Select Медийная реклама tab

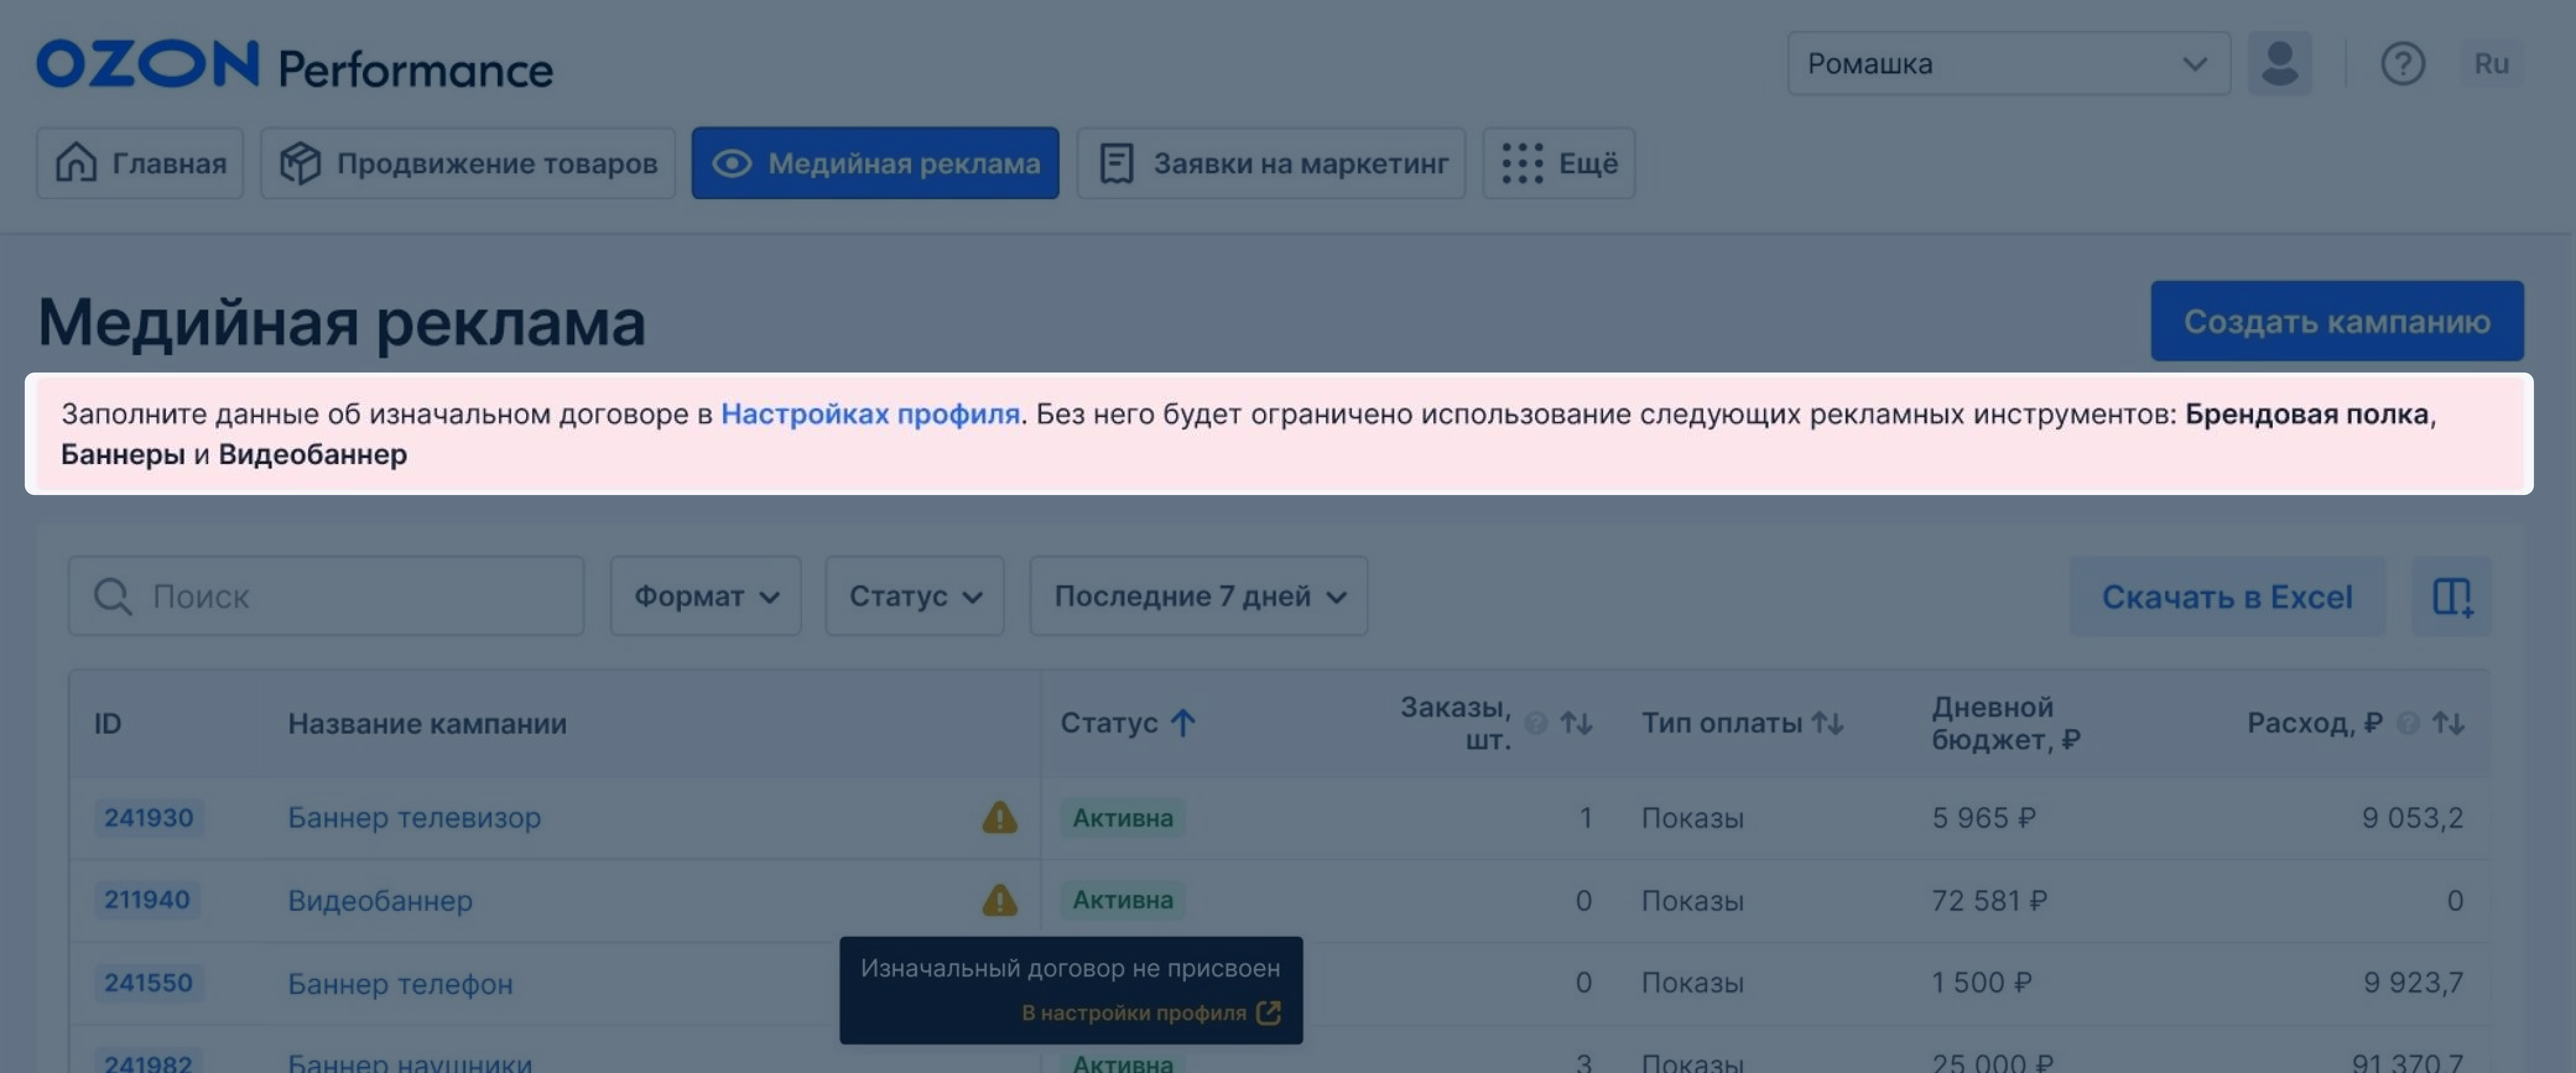(x=875, y=163)
